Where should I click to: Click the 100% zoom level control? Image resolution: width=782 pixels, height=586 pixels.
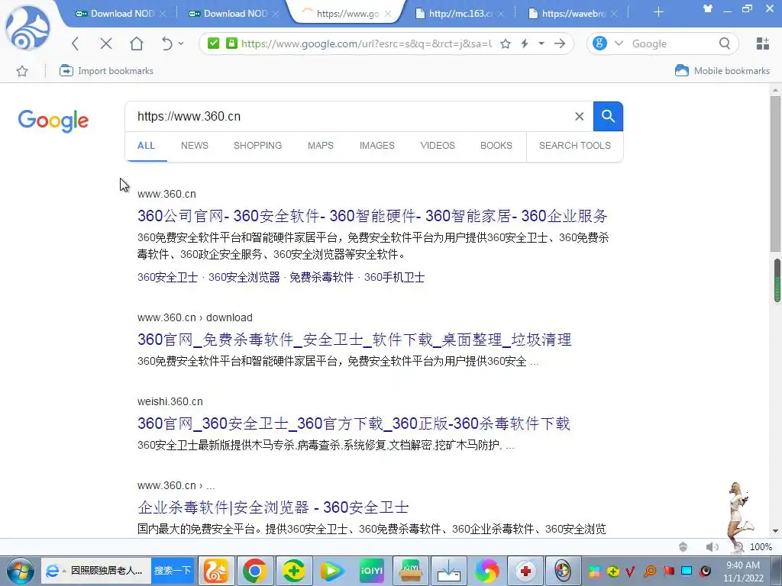click(x=761, y=547)
